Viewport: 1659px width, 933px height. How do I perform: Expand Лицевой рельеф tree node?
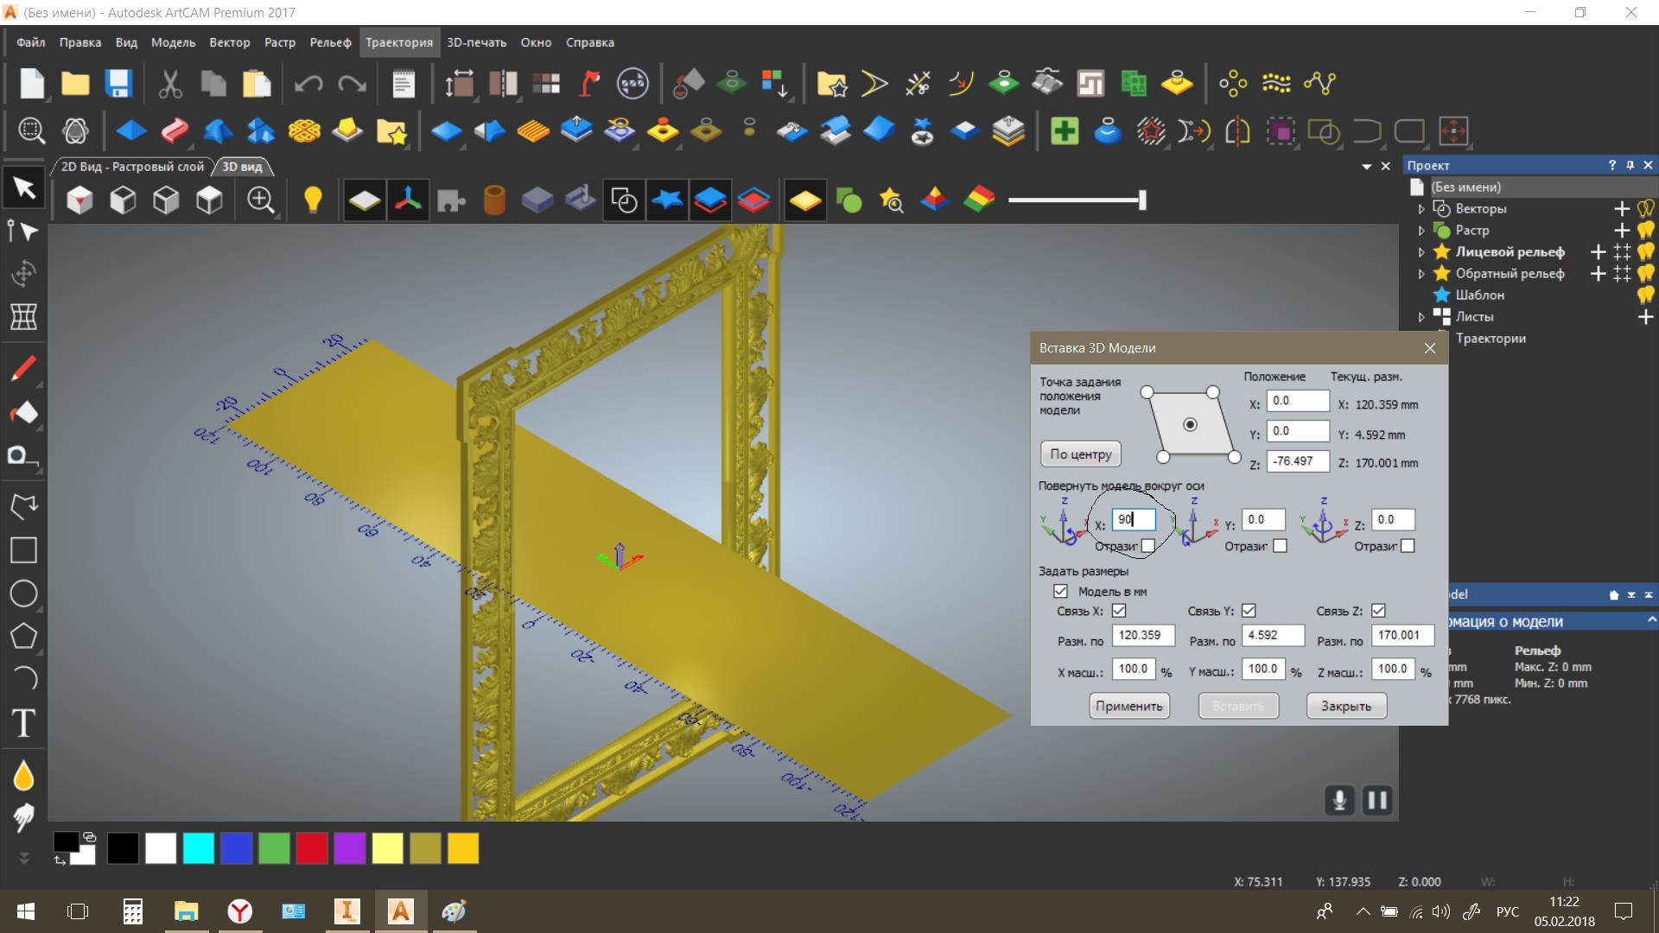pos(1421,252)
